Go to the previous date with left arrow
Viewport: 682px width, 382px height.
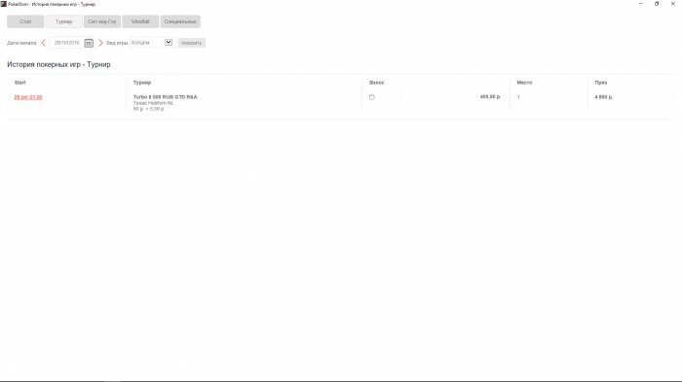44,43
